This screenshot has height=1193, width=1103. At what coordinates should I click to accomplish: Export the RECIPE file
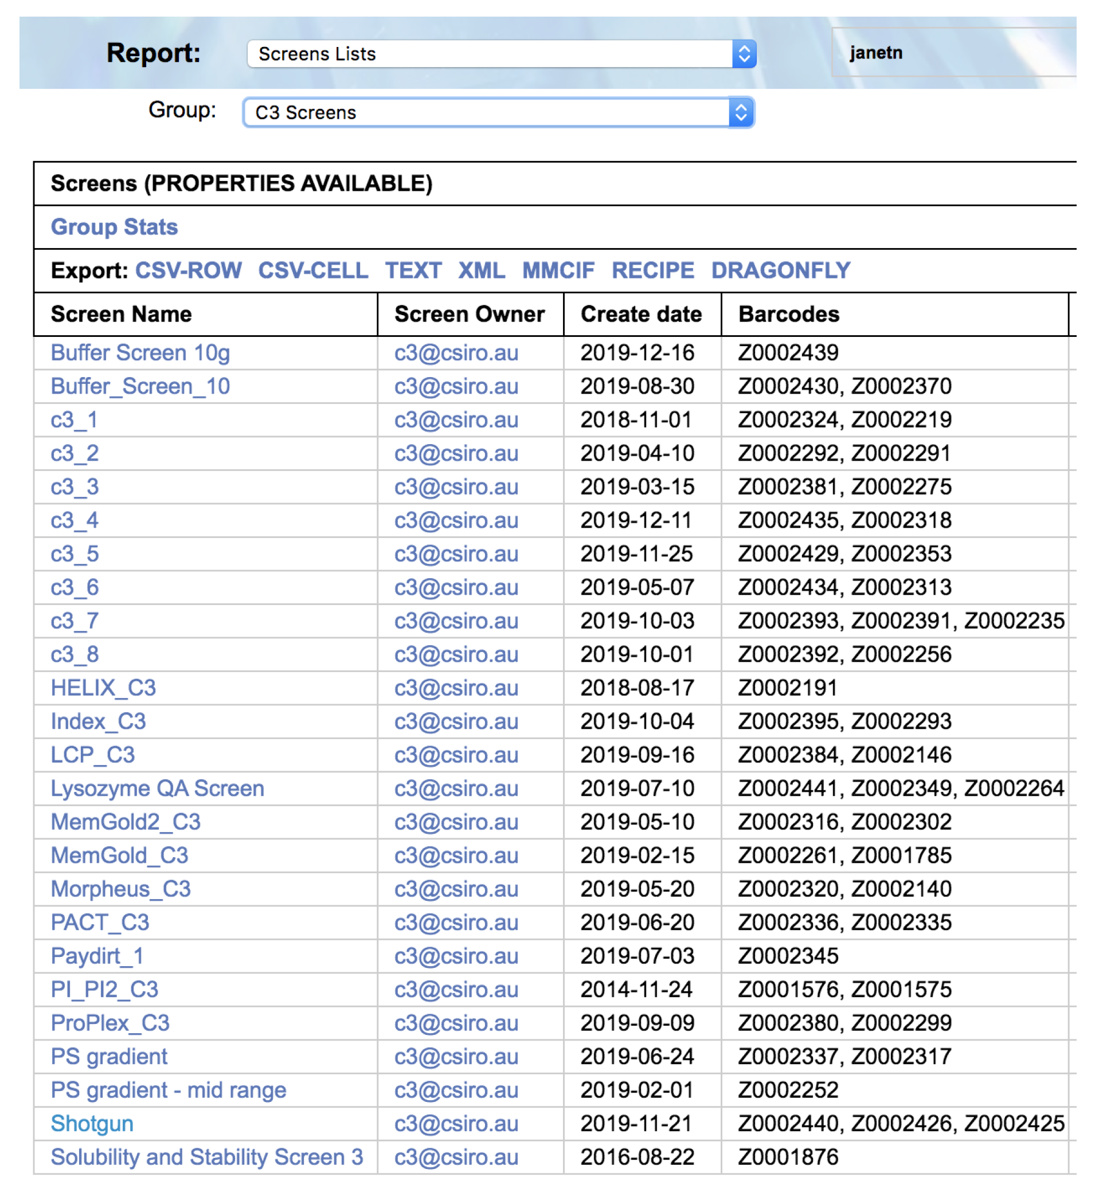[653, 271]
